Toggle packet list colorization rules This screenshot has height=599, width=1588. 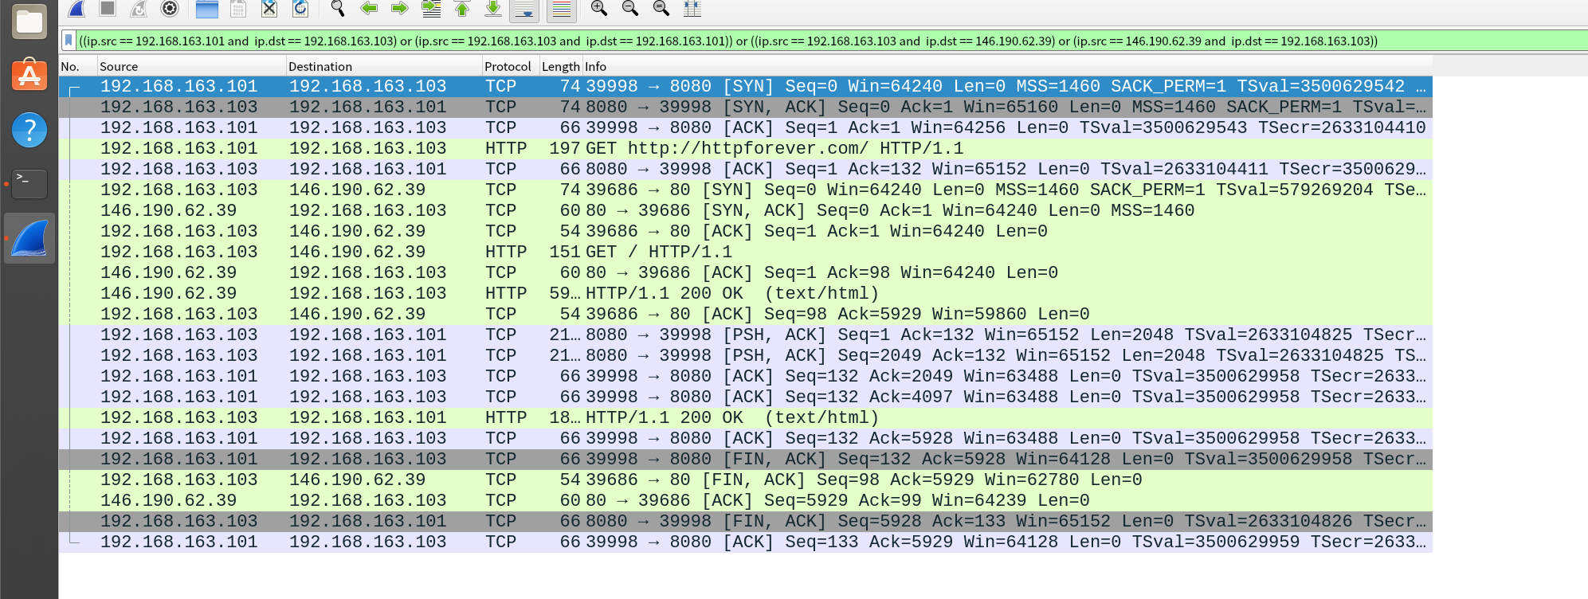pos(562,10)
